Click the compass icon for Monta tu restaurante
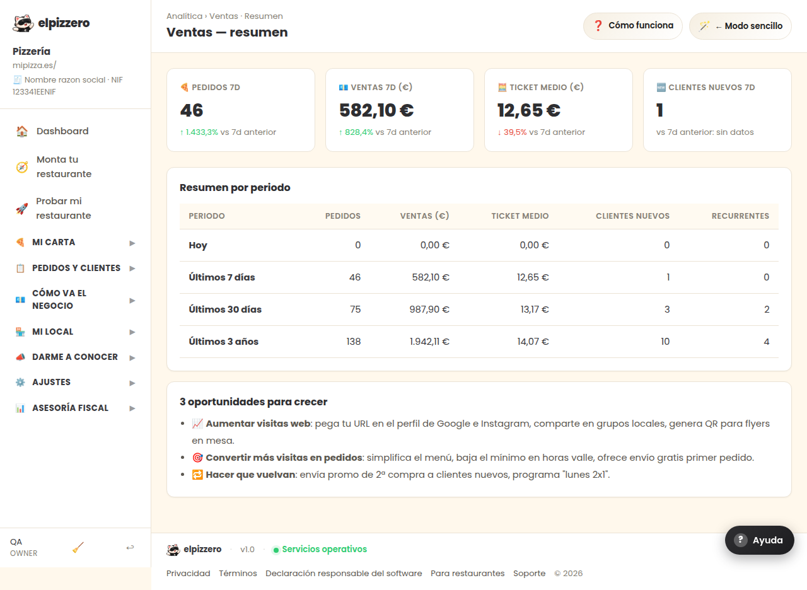 pyautogui.click(x=22, y=167)
